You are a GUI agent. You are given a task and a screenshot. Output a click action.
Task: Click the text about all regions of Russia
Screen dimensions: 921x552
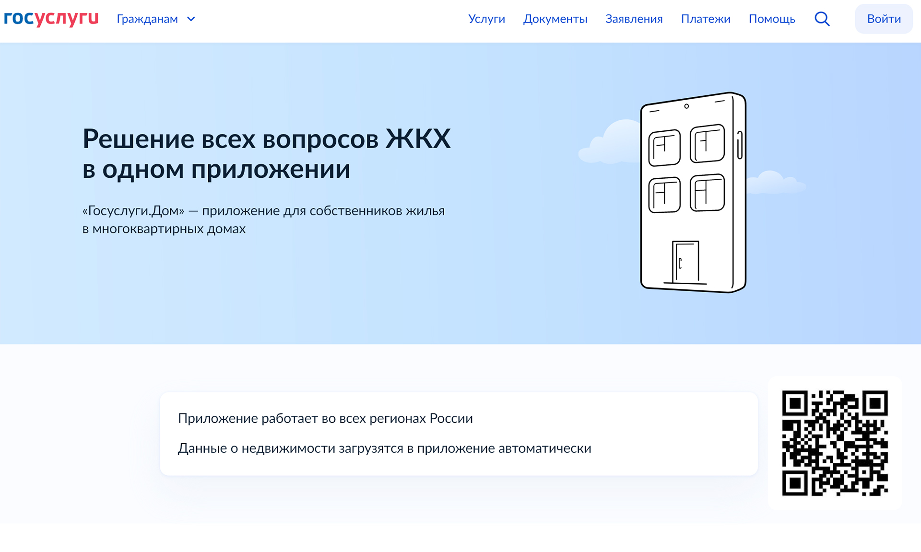(x=325, y=418)
